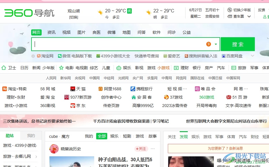269x167 pixels.
Task: Open 天猫 site link
Action: click(x=78, y=89)
